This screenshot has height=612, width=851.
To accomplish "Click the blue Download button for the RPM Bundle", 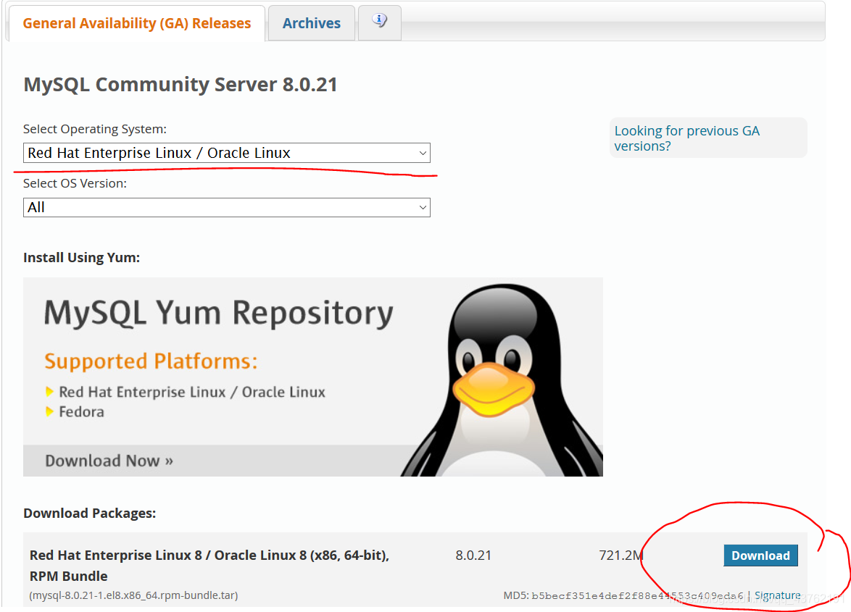I will pyautogui.click(x=760, y=556).
